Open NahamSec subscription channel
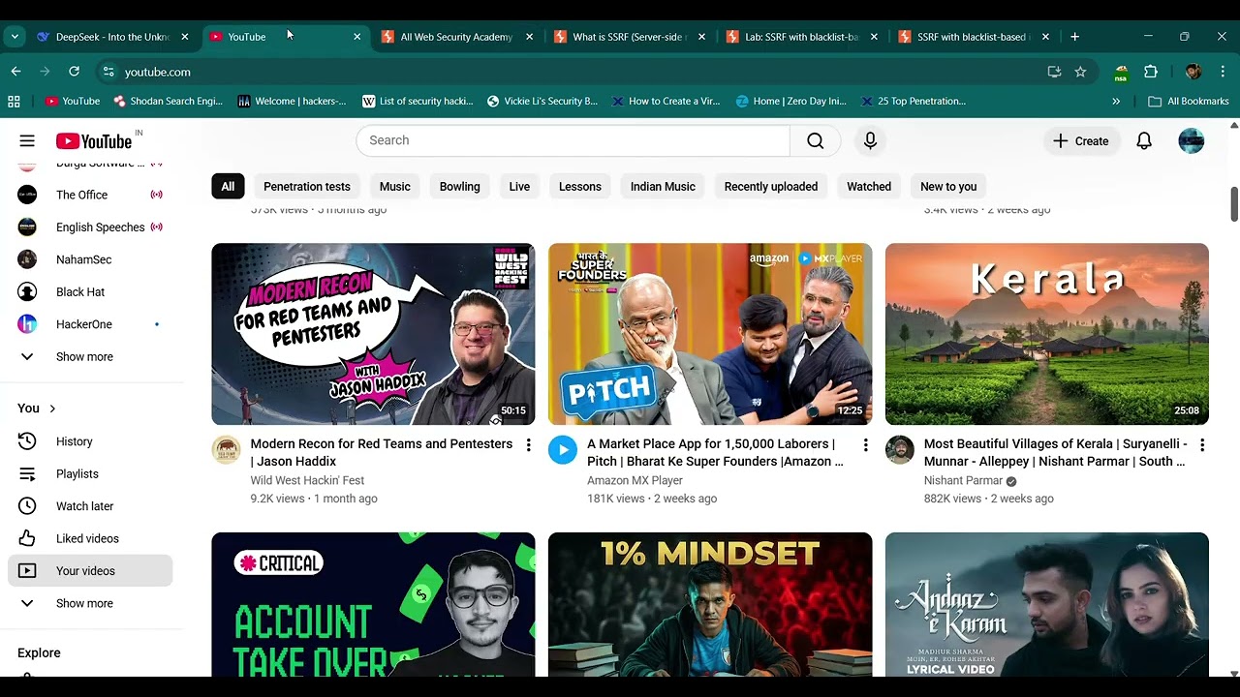This screenshot has height=697, width=1240. click(90, 259)
